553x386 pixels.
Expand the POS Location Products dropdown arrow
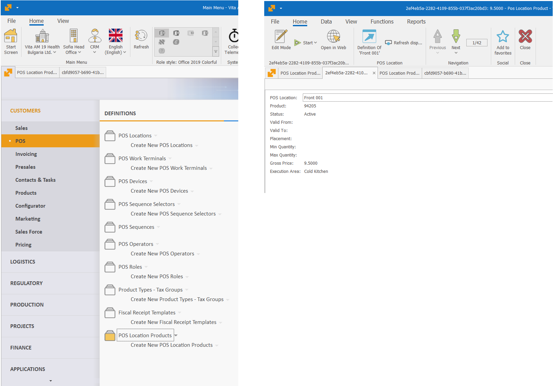pos(176,336)
